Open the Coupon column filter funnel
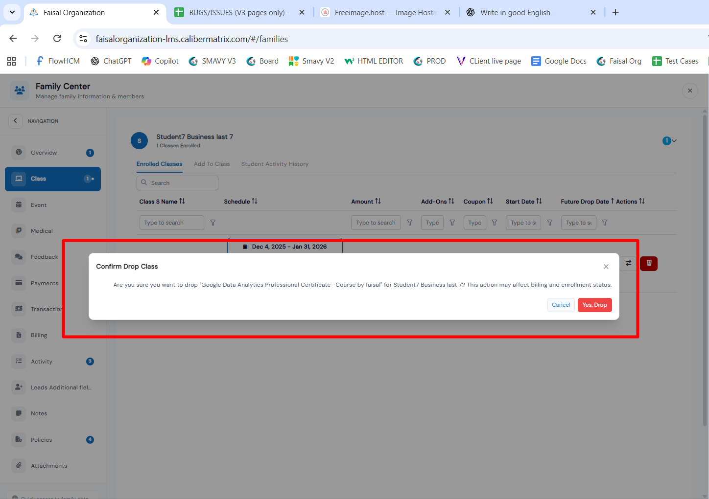 tap(495, 223)
